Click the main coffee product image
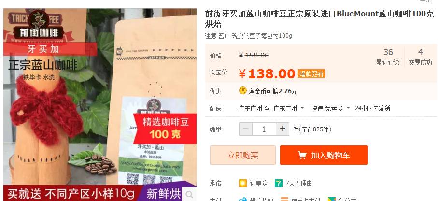Screen dimensions: 438x201 point(100,104)
